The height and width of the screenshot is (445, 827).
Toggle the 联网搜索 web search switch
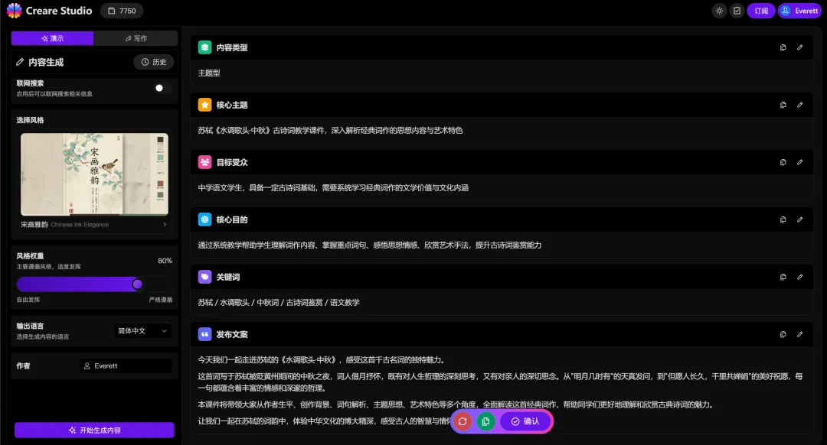click(162, 88)
